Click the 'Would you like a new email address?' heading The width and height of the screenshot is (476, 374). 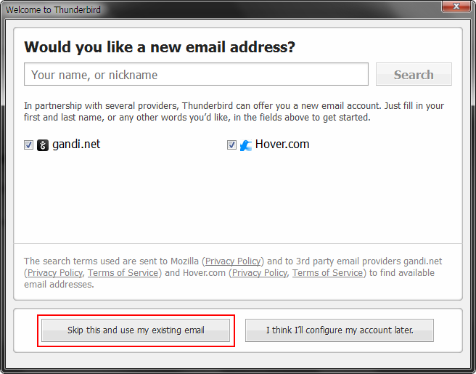pos(160,47)
